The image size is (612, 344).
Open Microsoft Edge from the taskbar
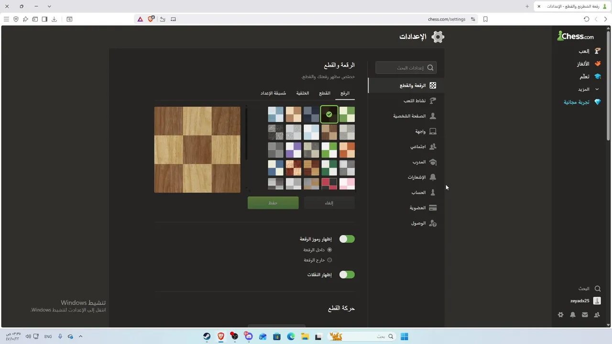pyautogui.click(x=291, y=336)
